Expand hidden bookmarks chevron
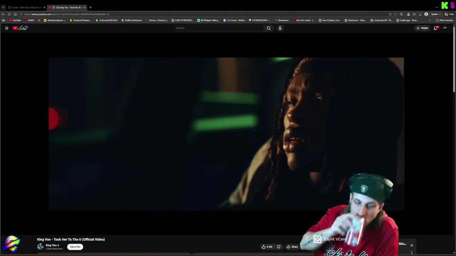This screenshot has width=456, height=256. click(x=429, y=20)
